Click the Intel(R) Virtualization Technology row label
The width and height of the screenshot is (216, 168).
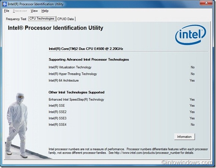70,67
